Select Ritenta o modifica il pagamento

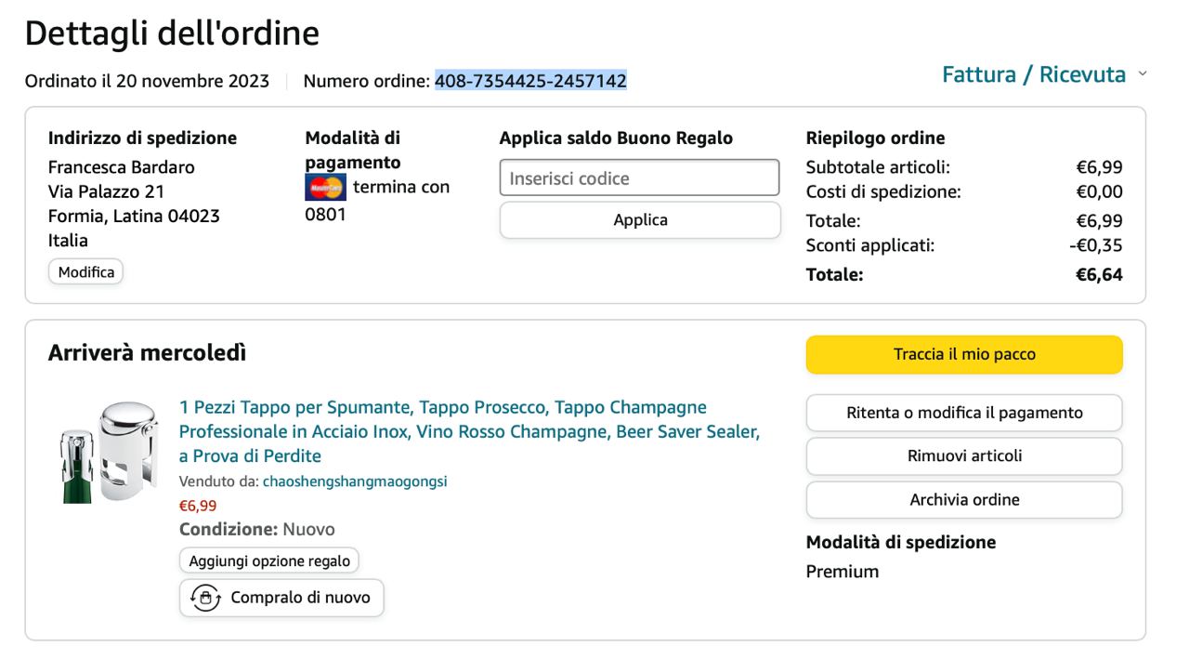coord(963,413)
